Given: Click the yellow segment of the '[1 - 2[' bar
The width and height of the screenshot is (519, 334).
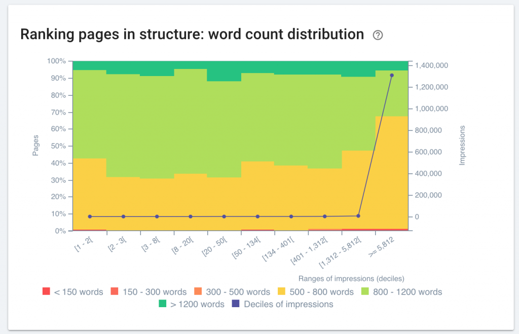Looking at the screenshot, I should pyautogui.click(x=90, y=188).
